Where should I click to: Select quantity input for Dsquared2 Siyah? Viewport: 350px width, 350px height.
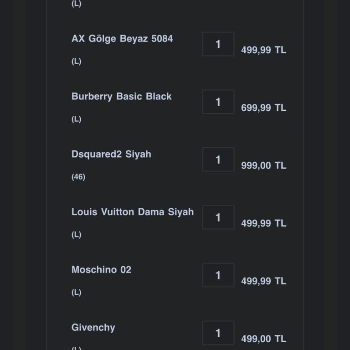tap(218, 160)
